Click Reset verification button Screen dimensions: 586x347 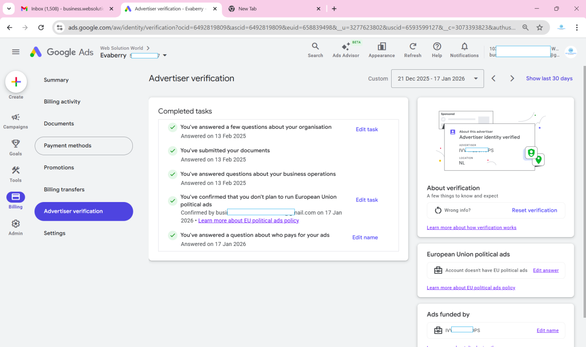click(534, 210)
